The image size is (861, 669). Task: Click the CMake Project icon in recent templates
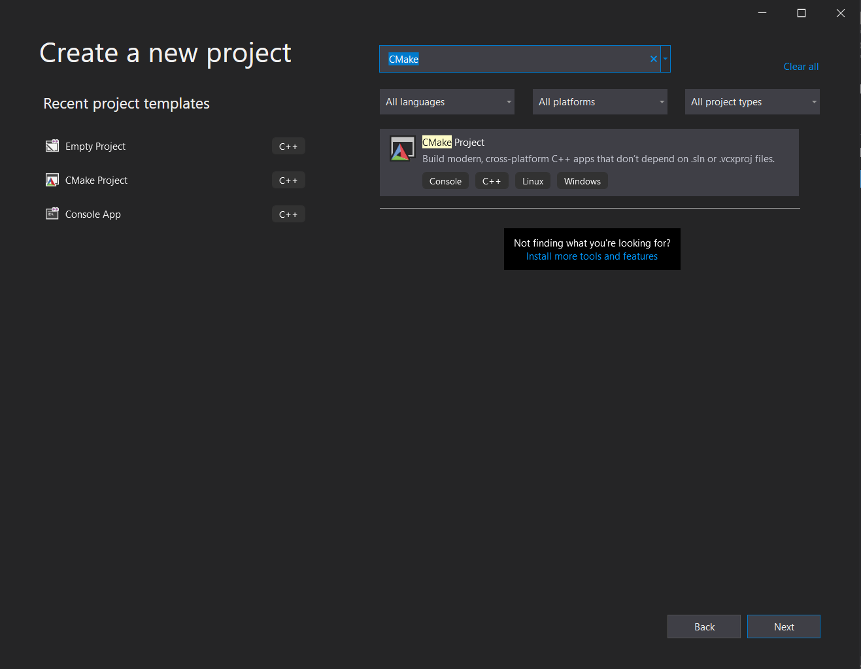click(52, 180)
